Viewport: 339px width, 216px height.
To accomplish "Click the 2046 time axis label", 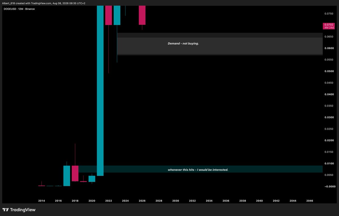I will pyautogui.click(x=310, y=201).
